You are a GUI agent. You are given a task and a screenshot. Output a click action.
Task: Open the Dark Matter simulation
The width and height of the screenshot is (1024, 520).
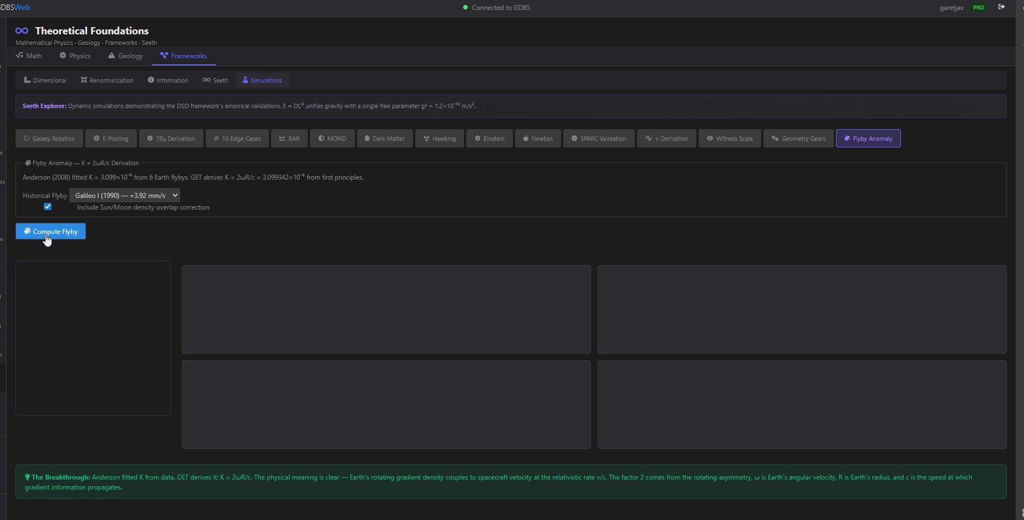pyautogui.click(x=384, y=139)
